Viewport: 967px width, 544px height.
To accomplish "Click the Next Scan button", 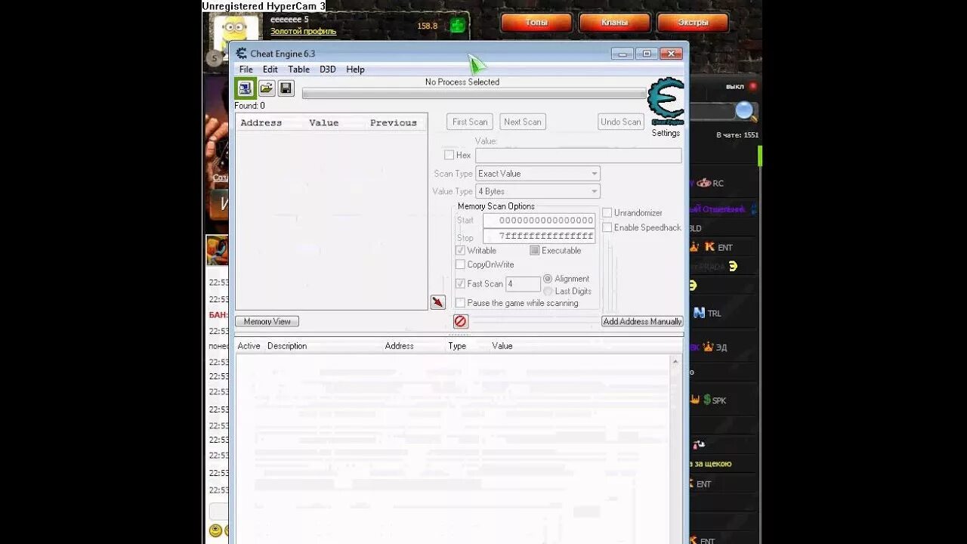I will pyautogui.click(x=523, y=122).
